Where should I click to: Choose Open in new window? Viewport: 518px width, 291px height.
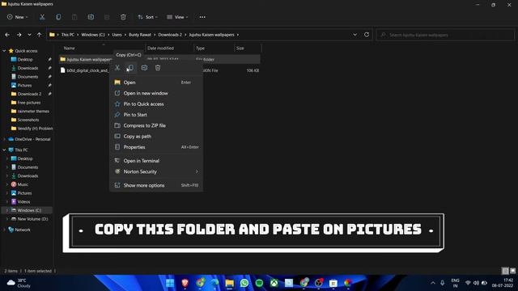point(156,94)
